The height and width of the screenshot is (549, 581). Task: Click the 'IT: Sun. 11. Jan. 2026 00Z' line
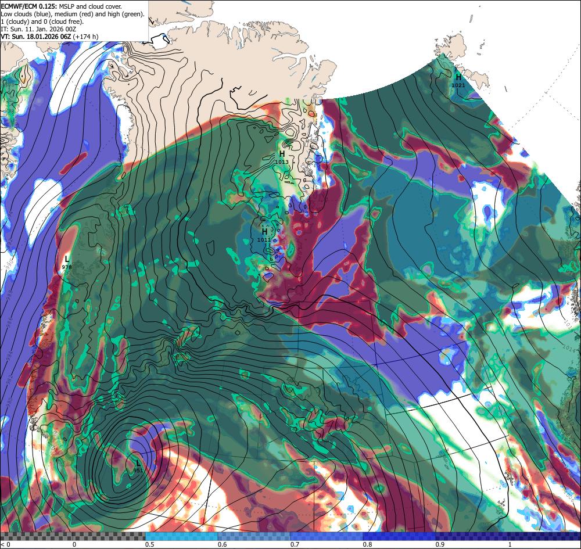(39, 29)
